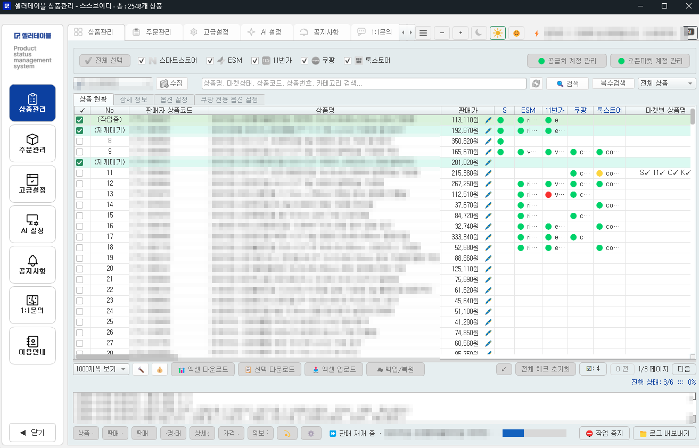The image size is (699, 448).
Task: Click the blue job progress bar at bottom
Action: point(534,433)
